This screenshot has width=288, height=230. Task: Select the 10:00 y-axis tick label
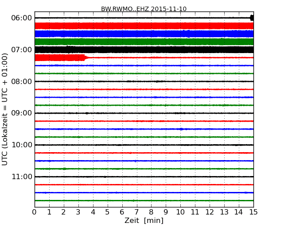[x=22, y=145]
